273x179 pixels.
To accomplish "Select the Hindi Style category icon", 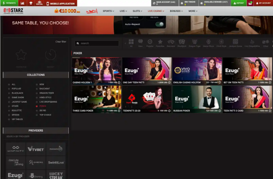I will 221,43.
